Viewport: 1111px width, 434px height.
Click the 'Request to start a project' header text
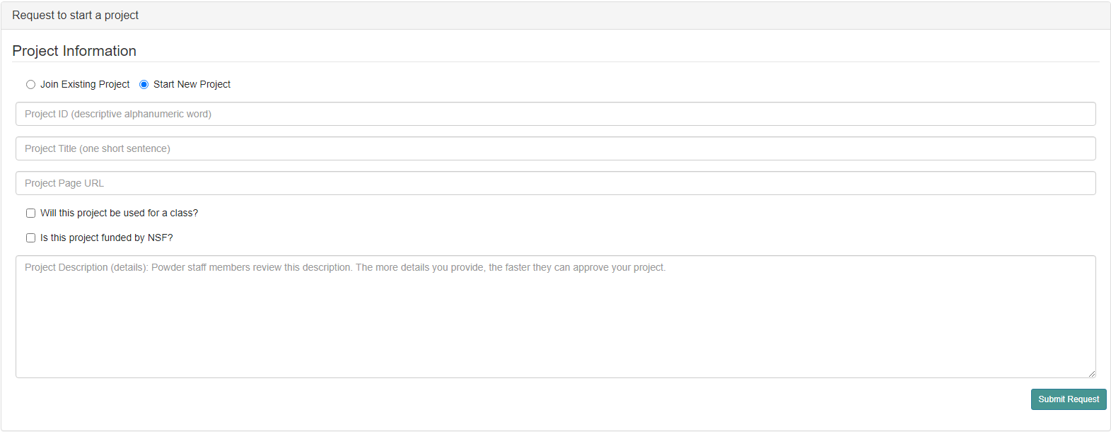pyautogui.click(x=75, y=15)
